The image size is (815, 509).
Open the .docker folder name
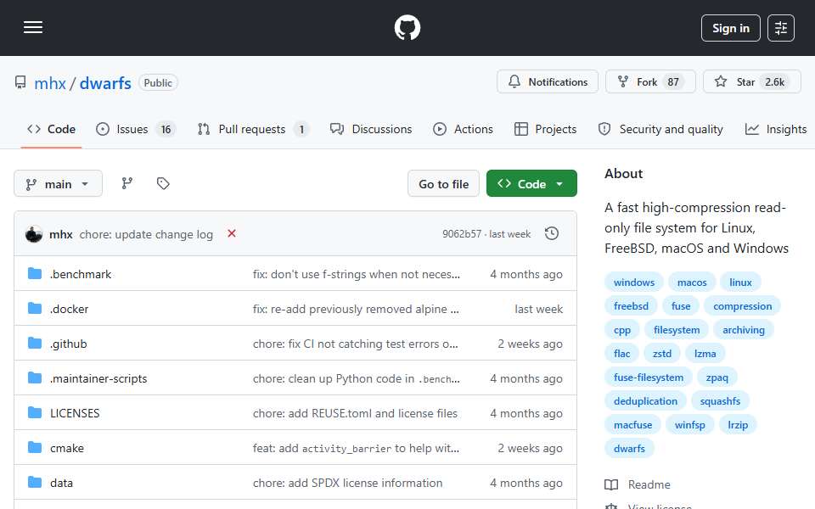point(69,309)
